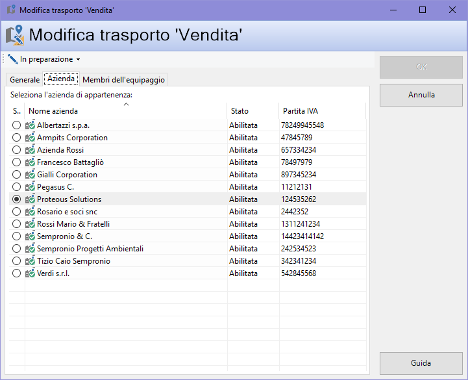Click the company icon beside Azienda Rossi

click(30, 149)
